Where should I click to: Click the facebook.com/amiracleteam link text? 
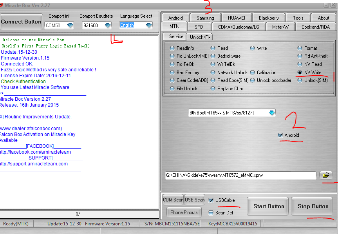[x=35, y=152]
